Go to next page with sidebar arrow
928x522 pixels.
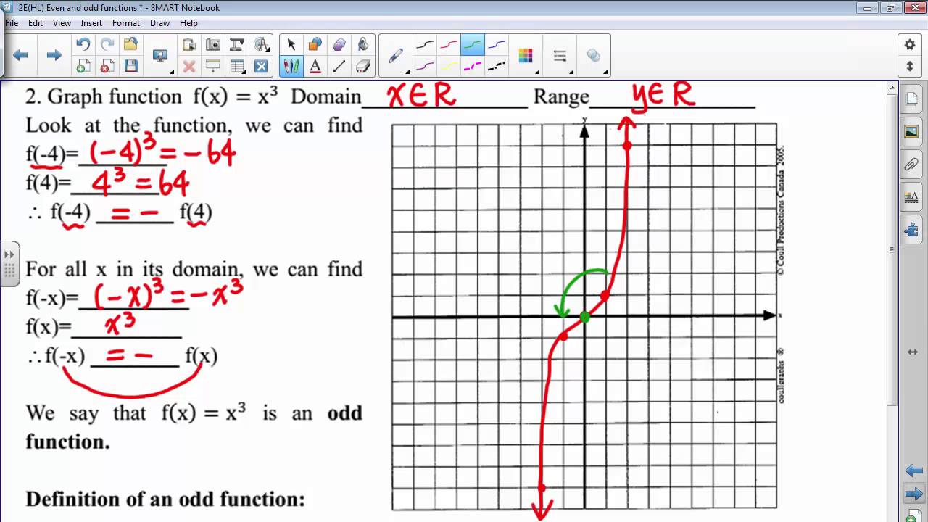coord(913,495)
